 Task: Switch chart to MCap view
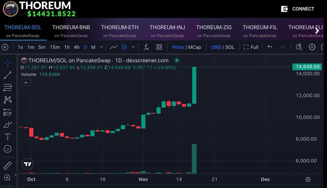click(x=195, y=47)
